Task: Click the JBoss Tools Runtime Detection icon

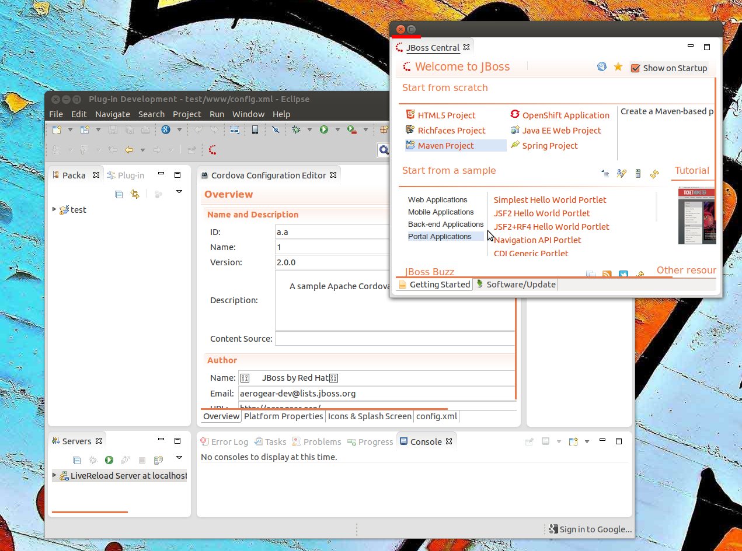Action: 621,173
